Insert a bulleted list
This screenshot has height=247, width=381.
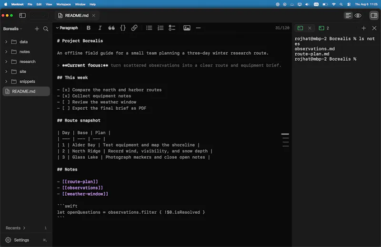pos(149,28)
